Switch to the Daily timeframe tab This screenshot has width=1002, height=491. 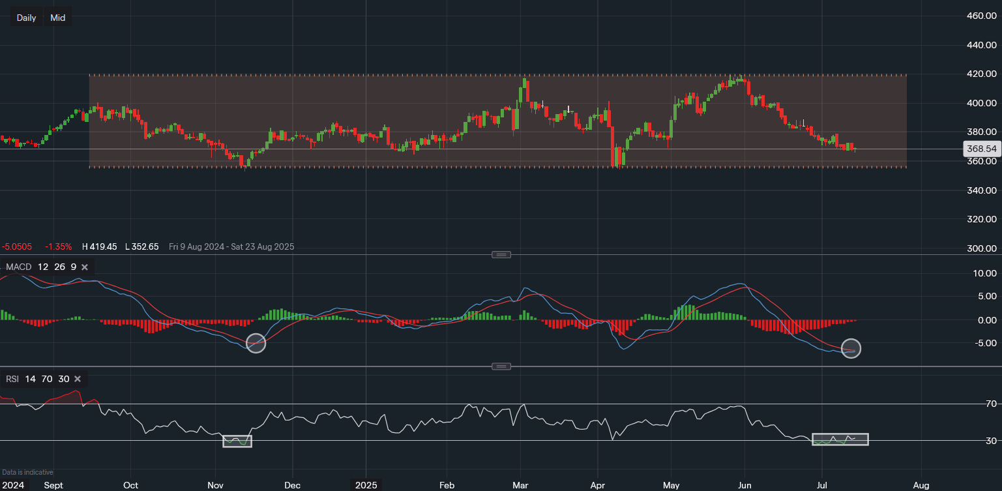pyautogui.click(x=25, y=17)
